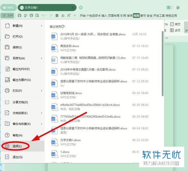Click the scrollbar of the recent files list
Screen dimensions: 188x171
point(162,64)
